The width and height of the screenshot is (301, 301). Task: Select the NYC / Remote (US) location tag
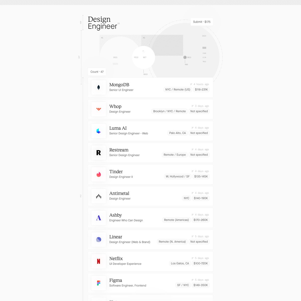point(178,90)
